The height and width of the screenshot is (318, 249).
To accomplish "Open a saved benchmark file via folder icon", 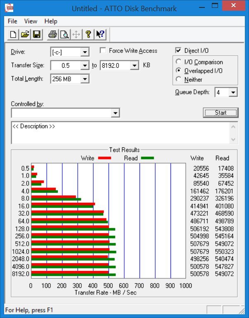I will coord(25,34).
